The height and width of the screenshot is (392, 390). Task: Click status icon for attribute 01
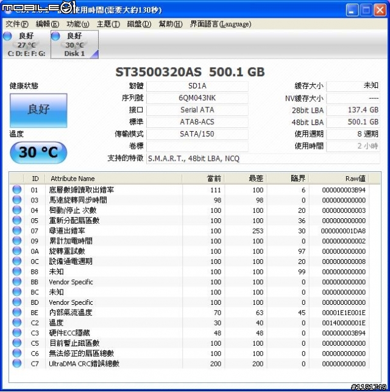(x=17, y=189)
